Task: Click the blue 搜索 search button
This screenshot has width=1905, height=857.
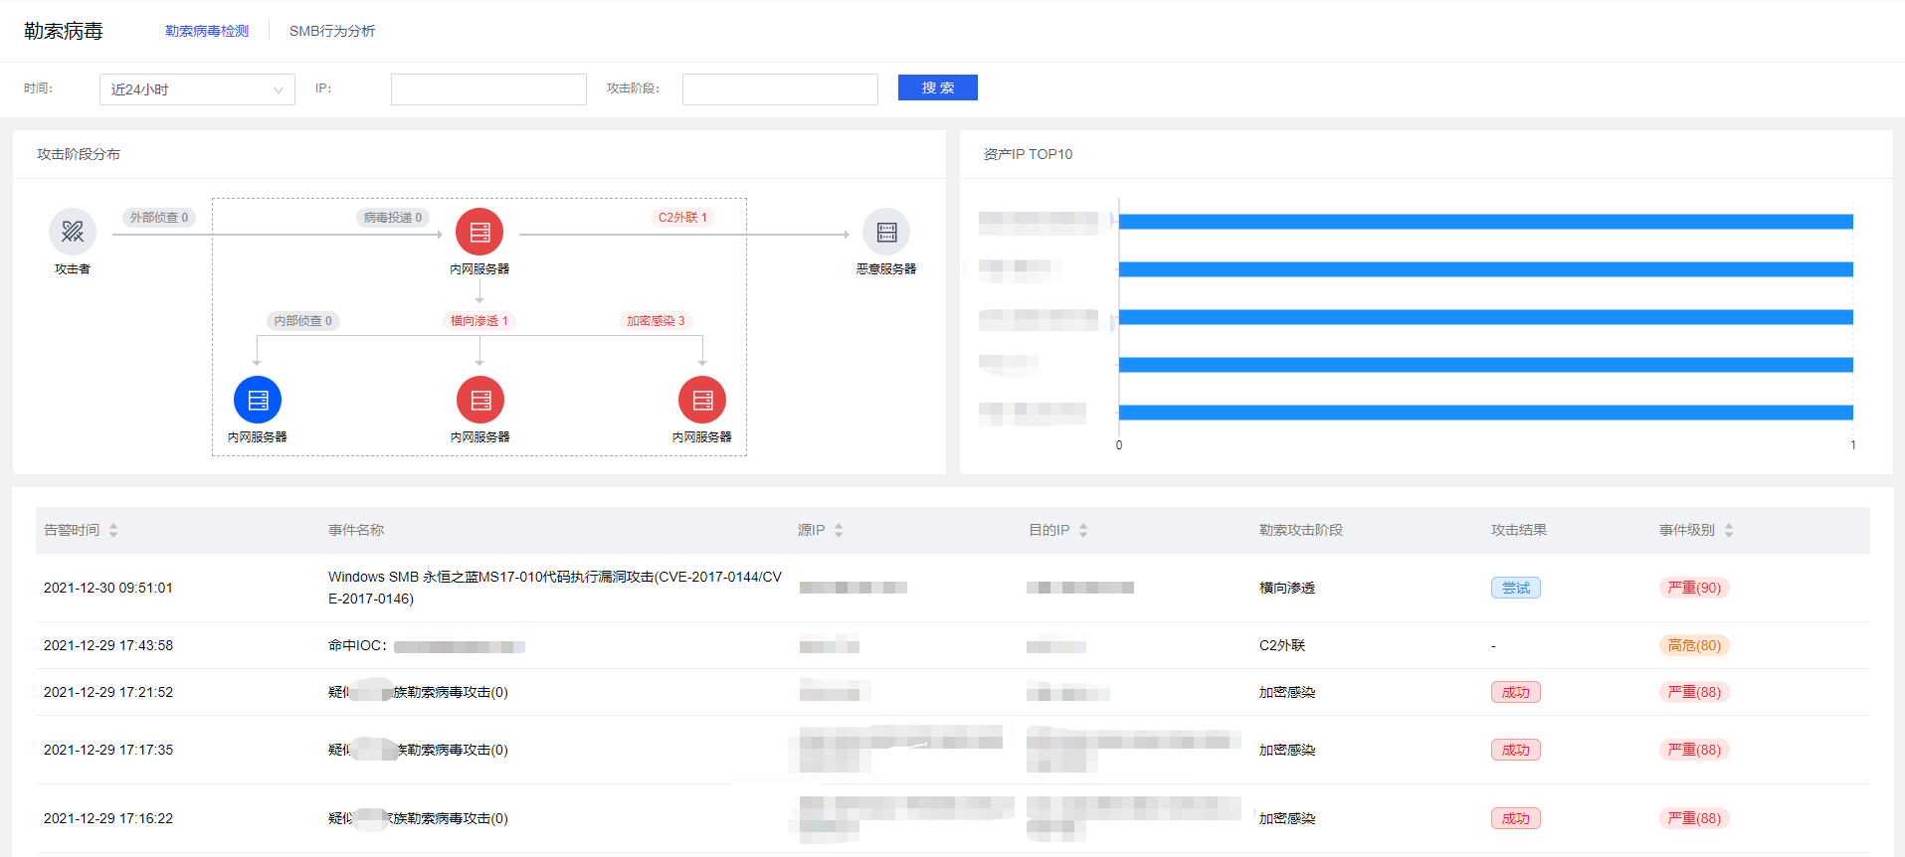Action: point(937,87)
